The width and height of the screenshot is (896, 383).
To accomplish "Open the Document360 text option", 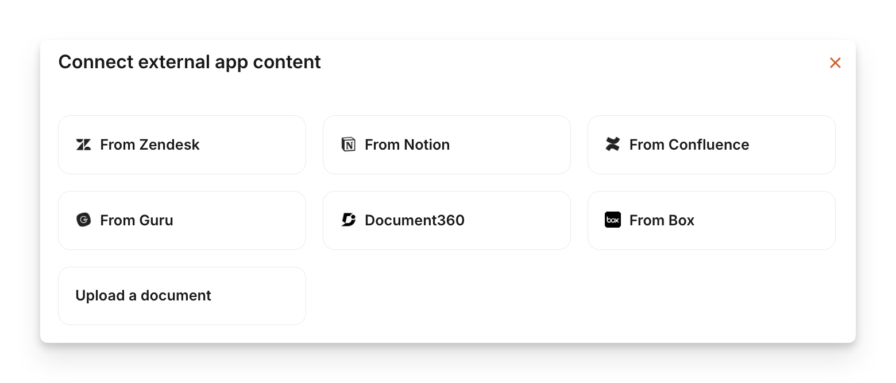I will coord(414,220).
